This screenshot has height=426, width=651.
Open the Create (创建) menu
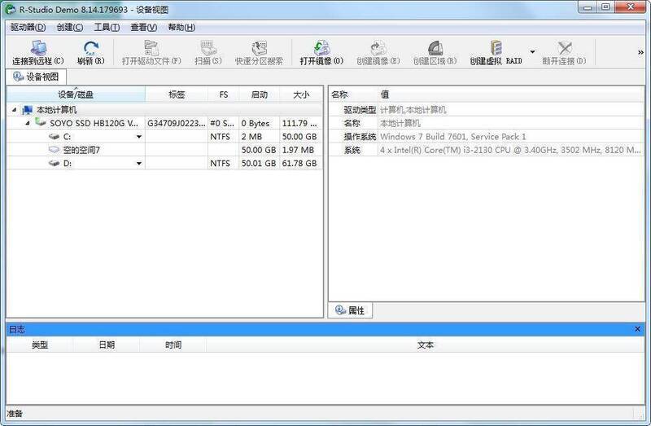[70, 28]
